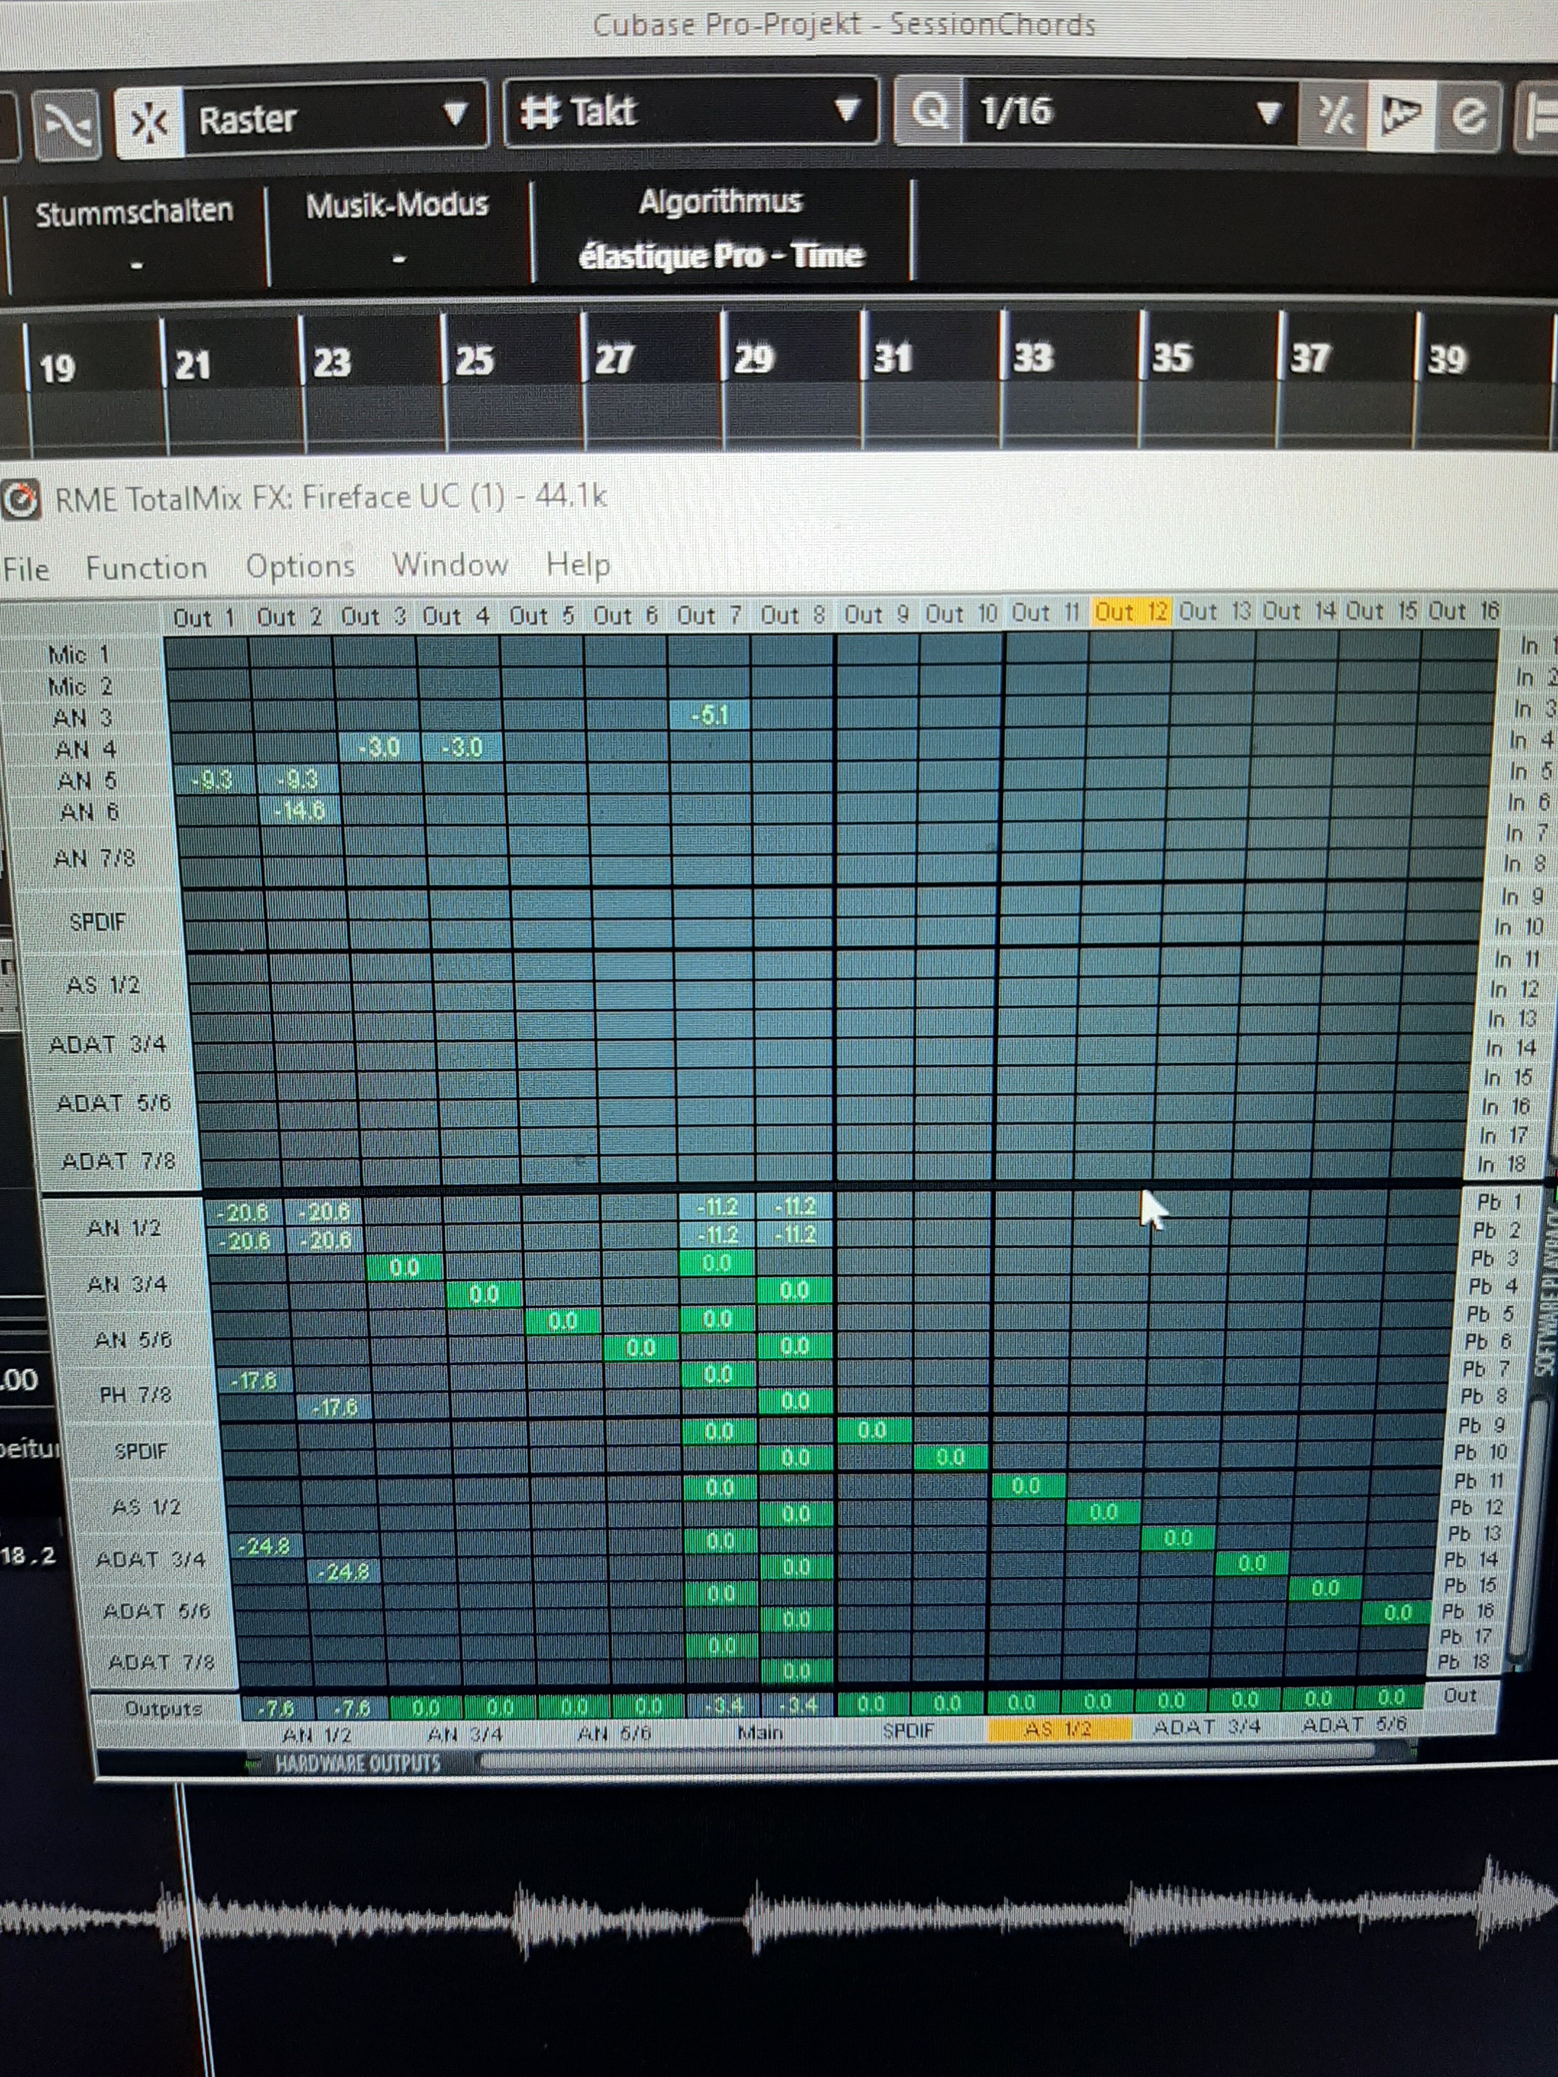Viewport: 1558px width, 2077px height.
Task: Click the SPDIF hardware input row label
Action: 97,922
